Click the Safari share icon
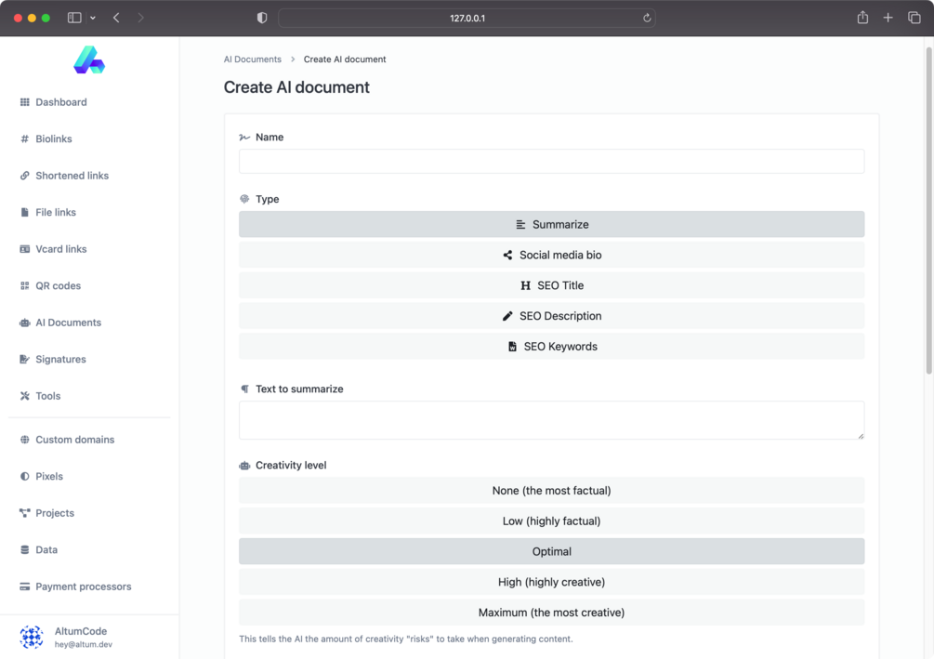This screenshot has width=934, height=659. [x=862, y=18]
